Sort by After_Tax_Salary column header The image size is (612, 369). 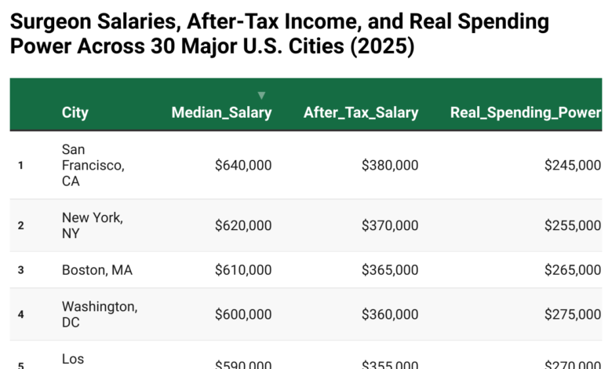[361, 112]
